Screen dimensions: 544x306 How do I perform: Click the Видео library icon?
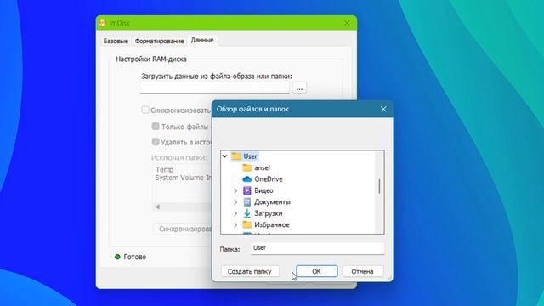pyautogui.click(x=247, y=190)
